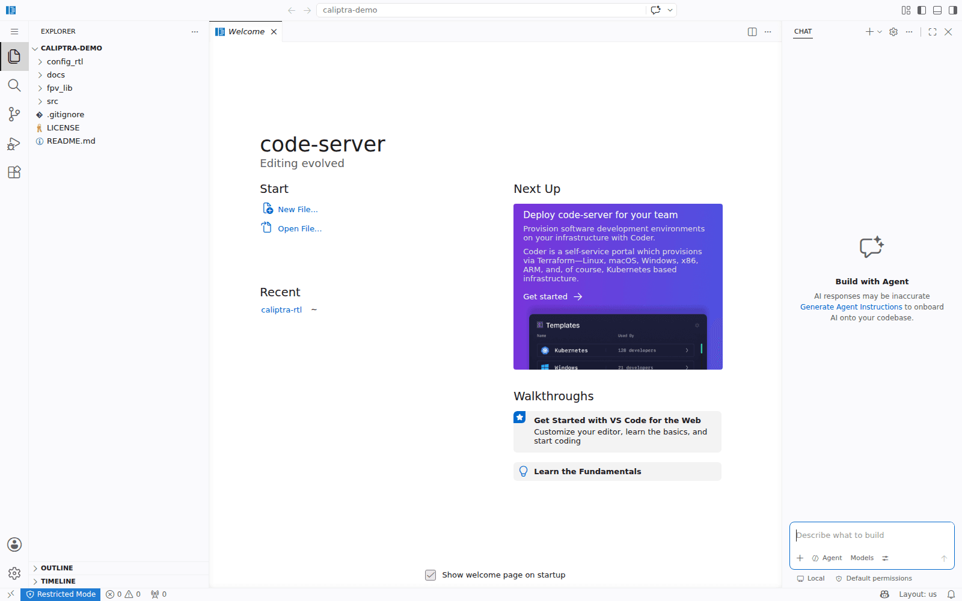The height and width of the screenshot is (601, 962).
Task: Open recent caliptra-rtl folder
Action: pos(281,310)
